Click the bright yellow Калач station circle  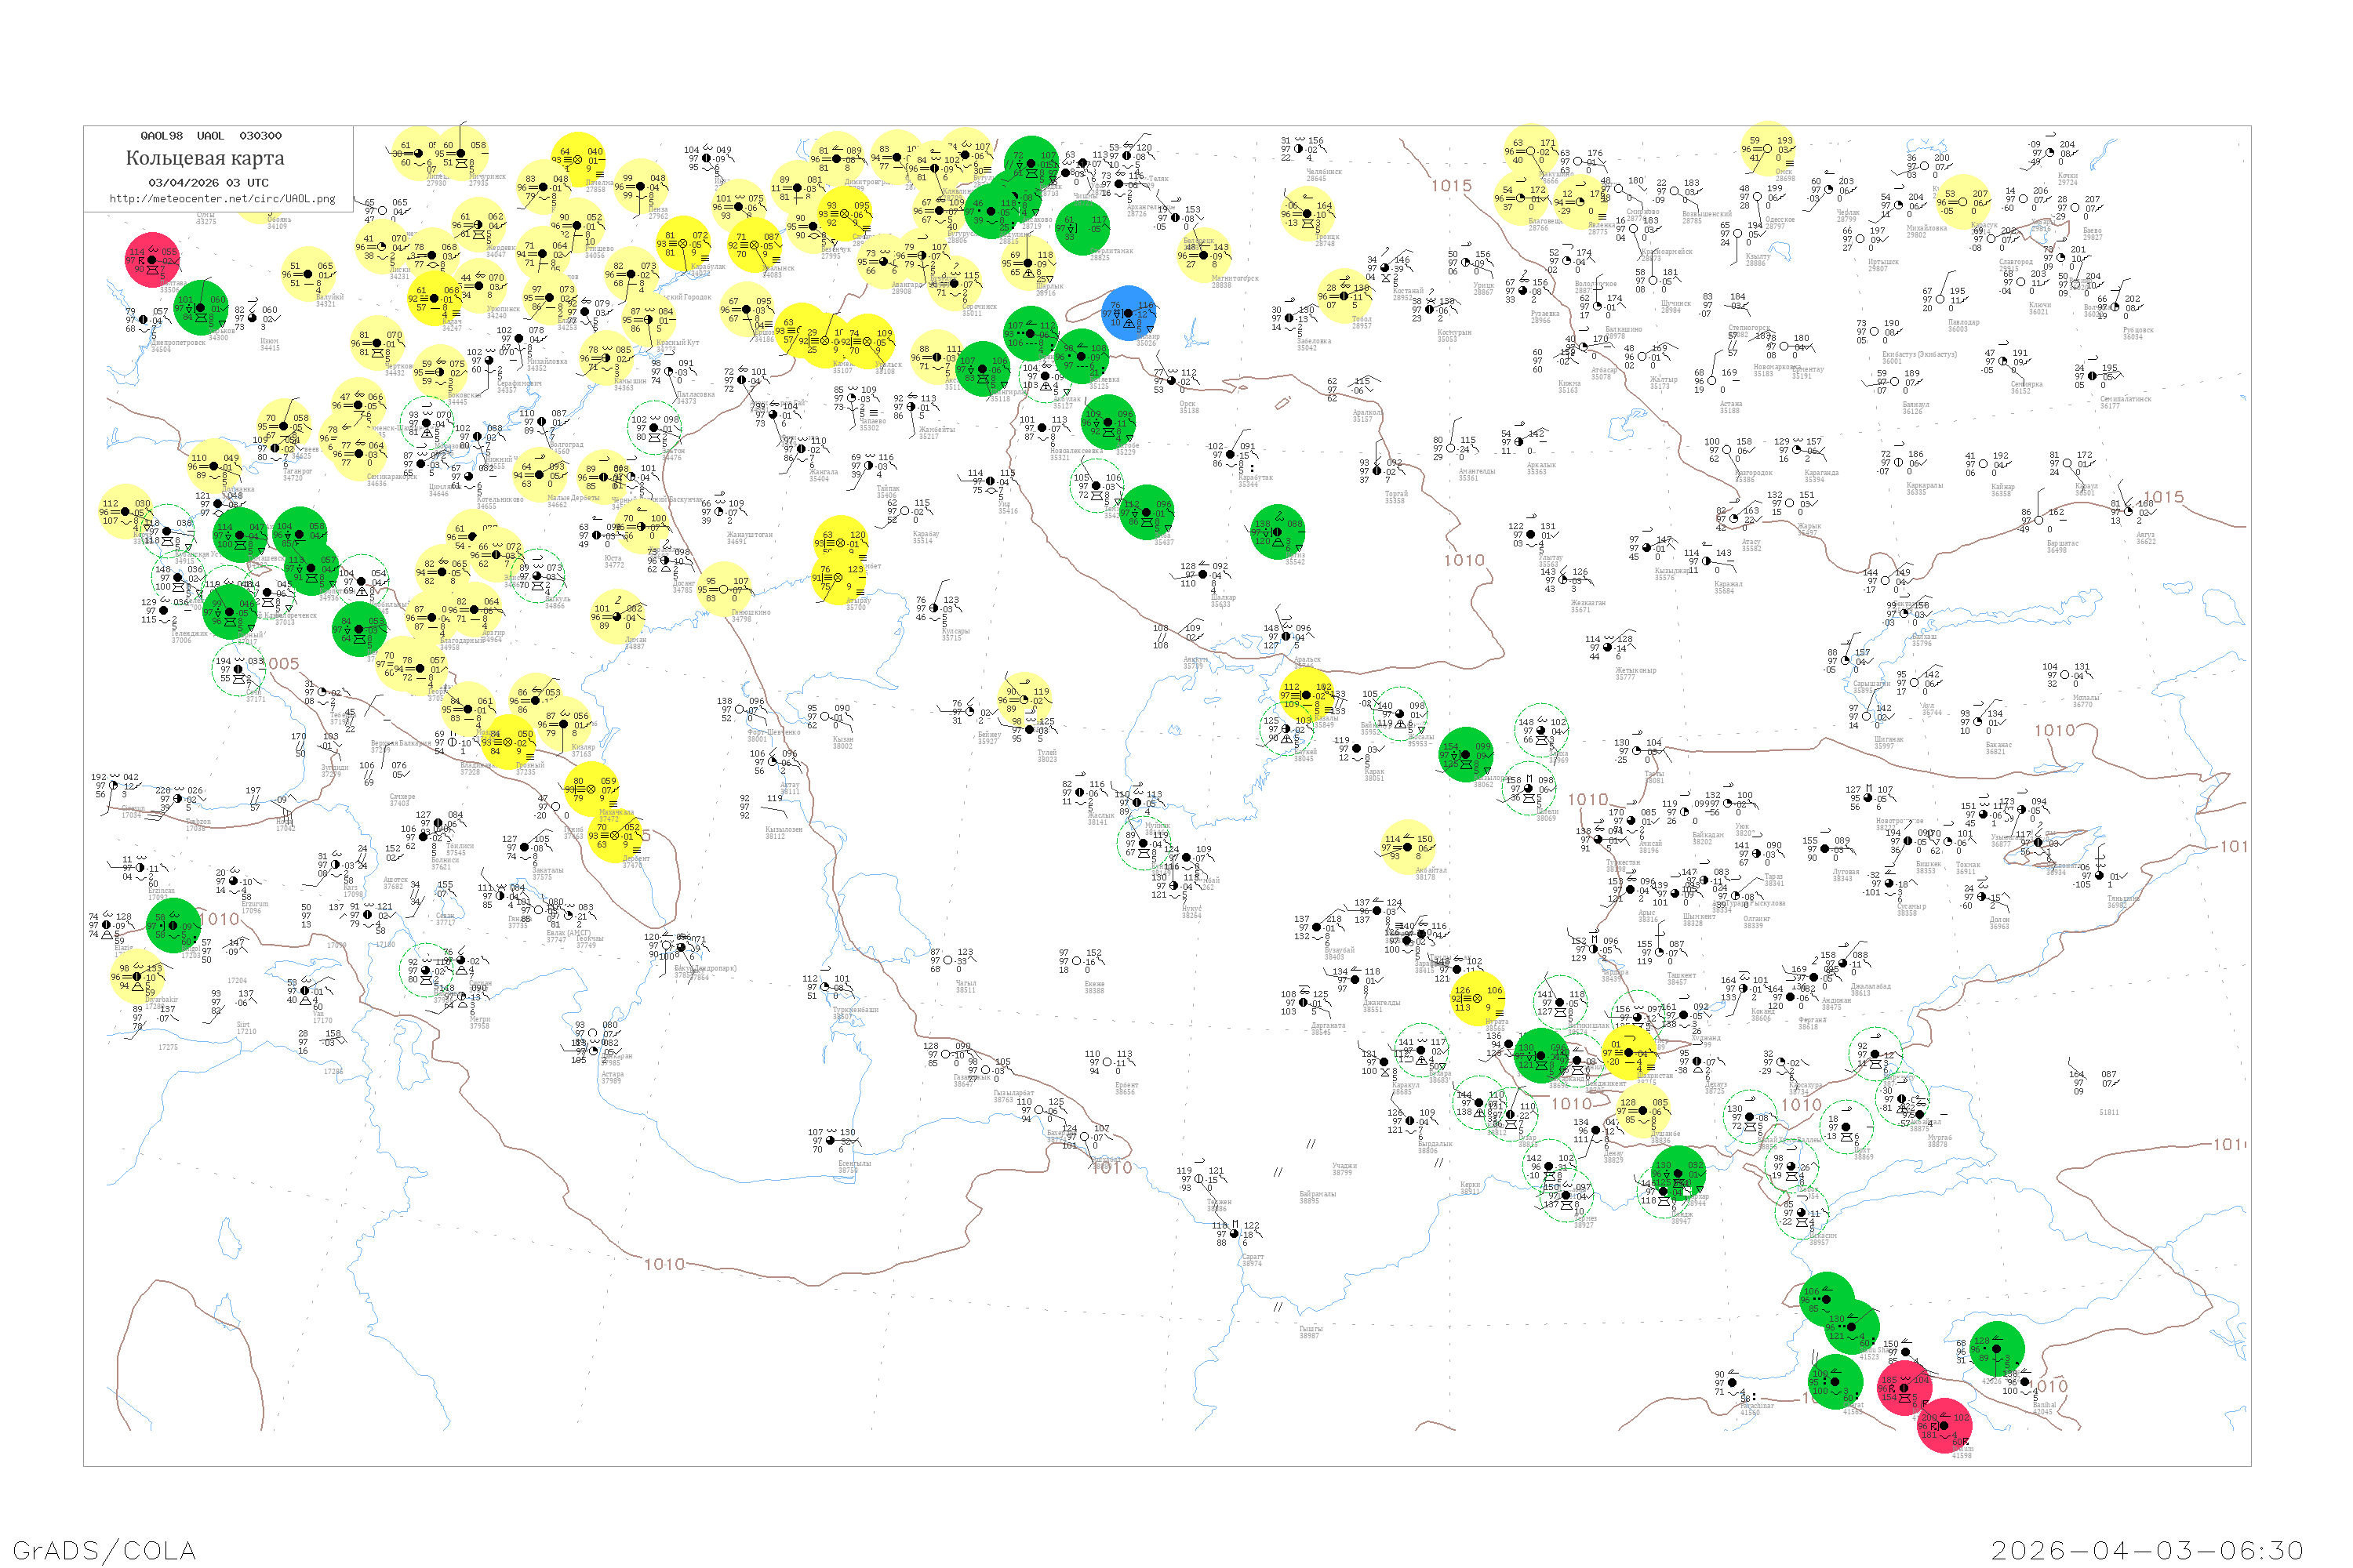[435, 298]
